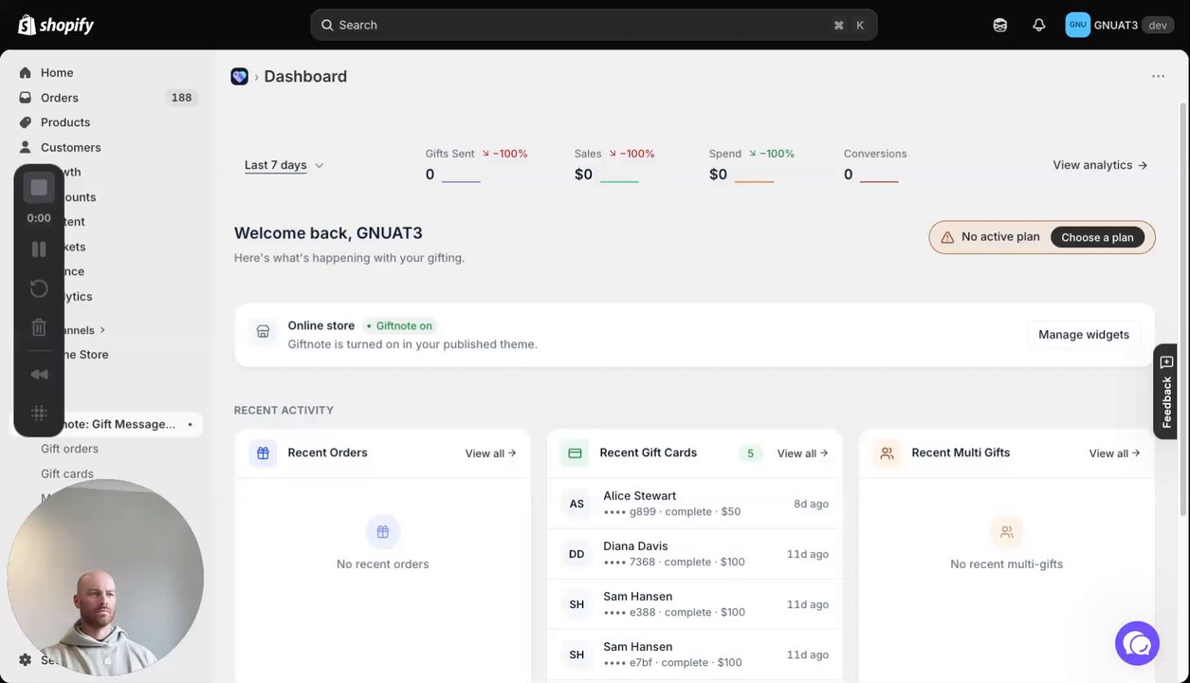
Task: Click the Shopify logo in top bar
Action: 56,26
